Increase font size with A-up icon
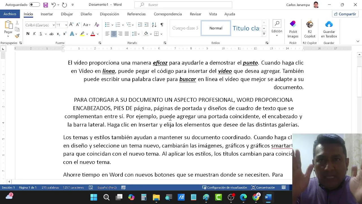 click(71, 25)
